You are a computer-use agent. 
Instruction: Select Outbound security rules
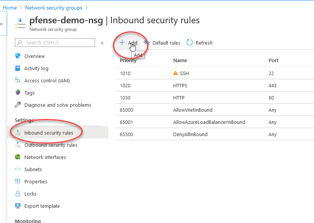[x=51, y=145]
